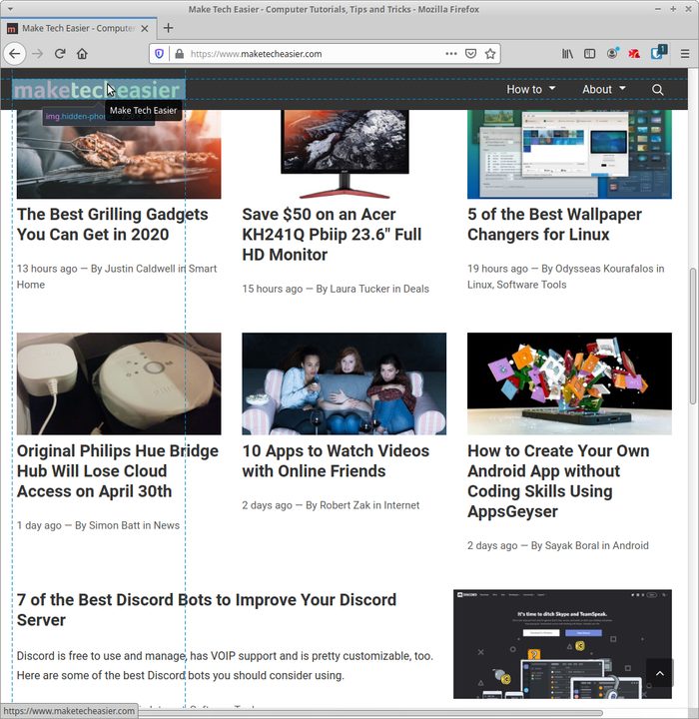699x719 pixels.
Task: Expand the How to dropdown menu
Action: [530, 89]
